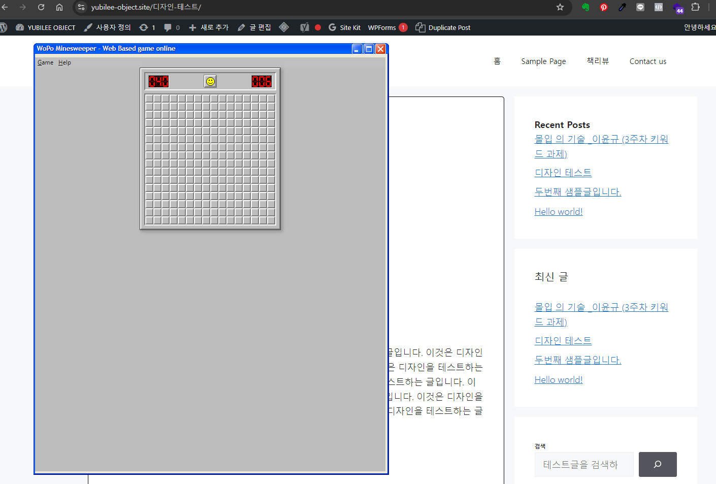Click the smiley face to restart Minesweeper

[210, 81]
